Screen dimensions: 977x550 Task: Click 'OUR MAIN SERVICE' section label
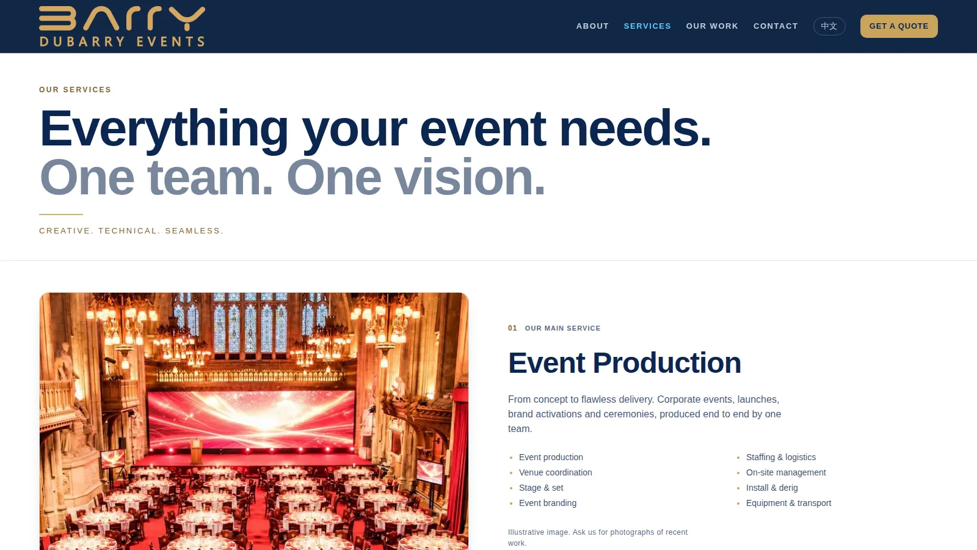click(562, 328)
